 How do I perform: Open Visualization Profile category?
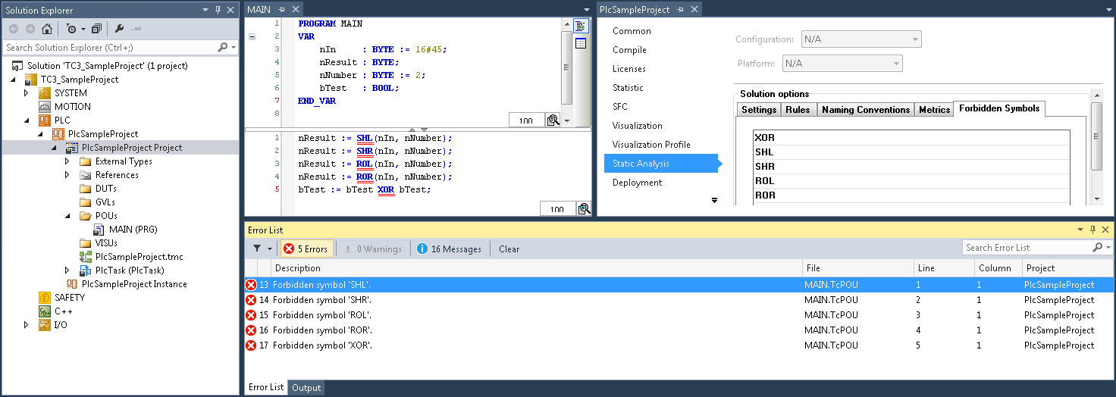[x=651, y=145]
